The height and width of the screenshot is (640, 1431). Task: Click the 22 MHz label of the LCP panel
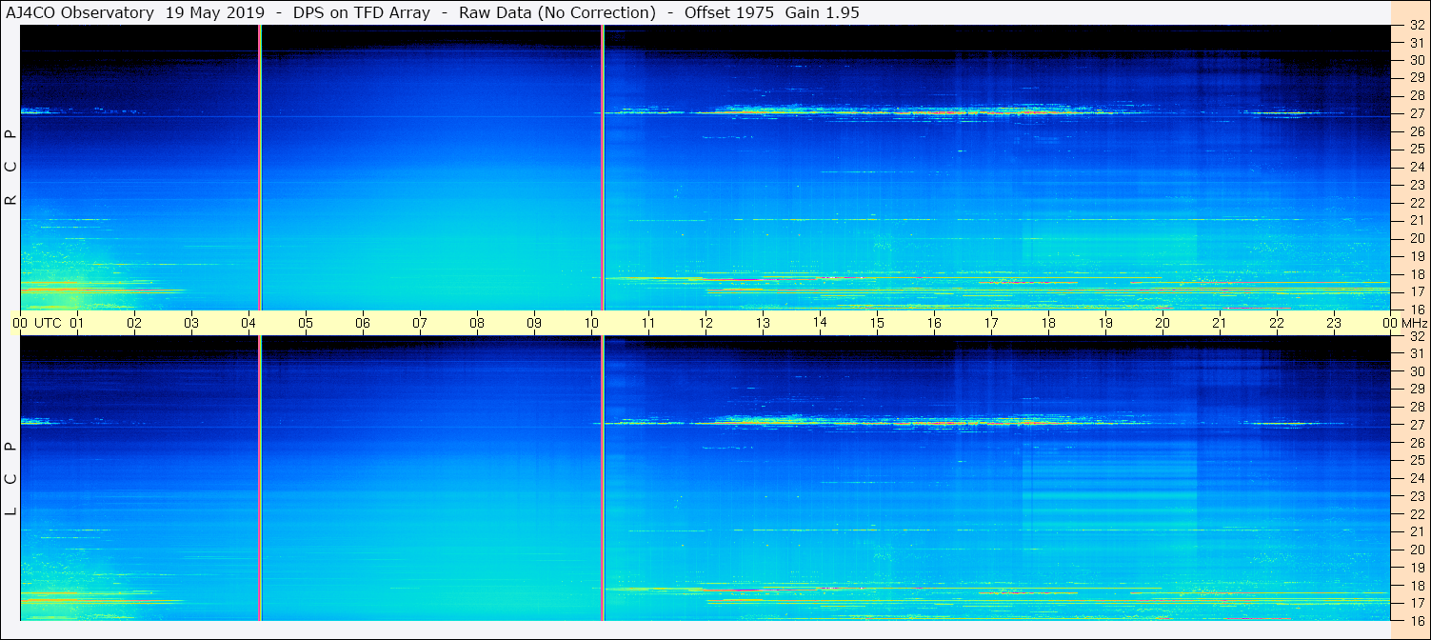coord(1417,514)
